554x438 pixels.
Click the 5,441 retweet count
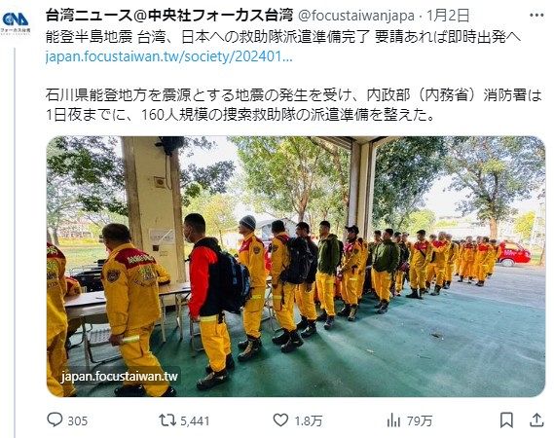tap(195, 421)
